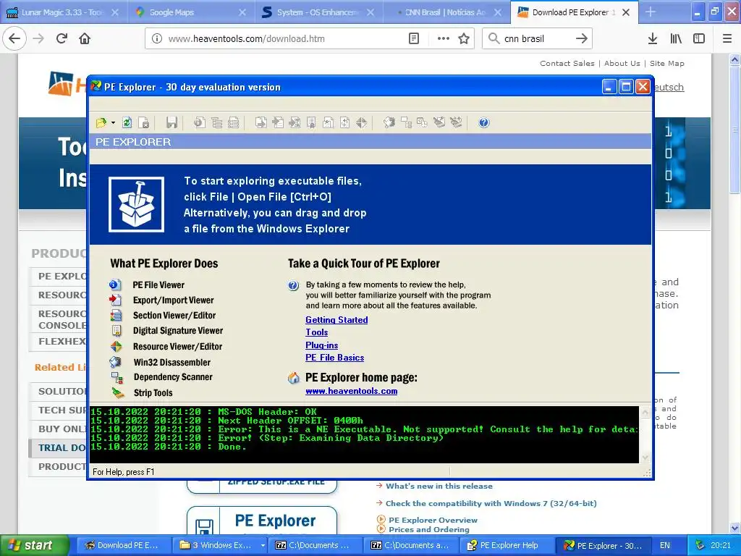This screenshot has height=556, width=741.
Task: Open a new browser tab with plus button
Action: (x=651, y=12)
